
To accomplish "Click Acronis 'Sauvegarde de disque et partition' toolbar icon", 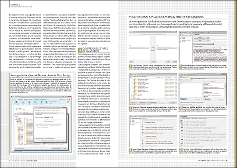I will [16, 103].
